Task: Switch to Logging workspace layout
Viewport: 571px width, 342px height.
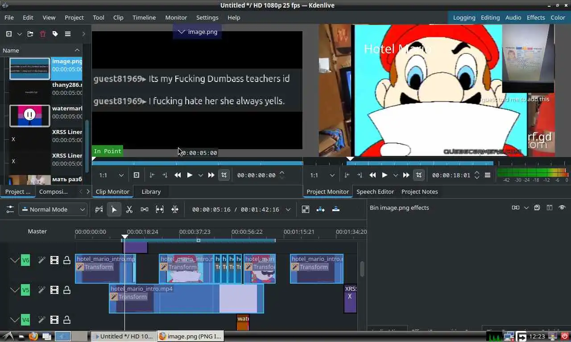Action: click(x=464, y=17)
